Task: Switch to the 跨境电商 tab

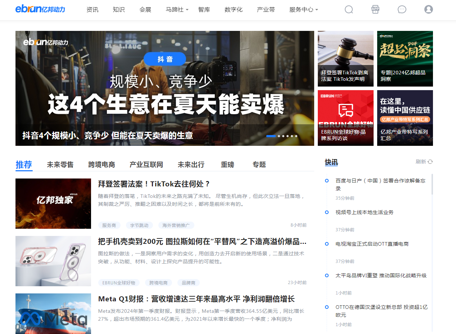Action: point(101,165)
